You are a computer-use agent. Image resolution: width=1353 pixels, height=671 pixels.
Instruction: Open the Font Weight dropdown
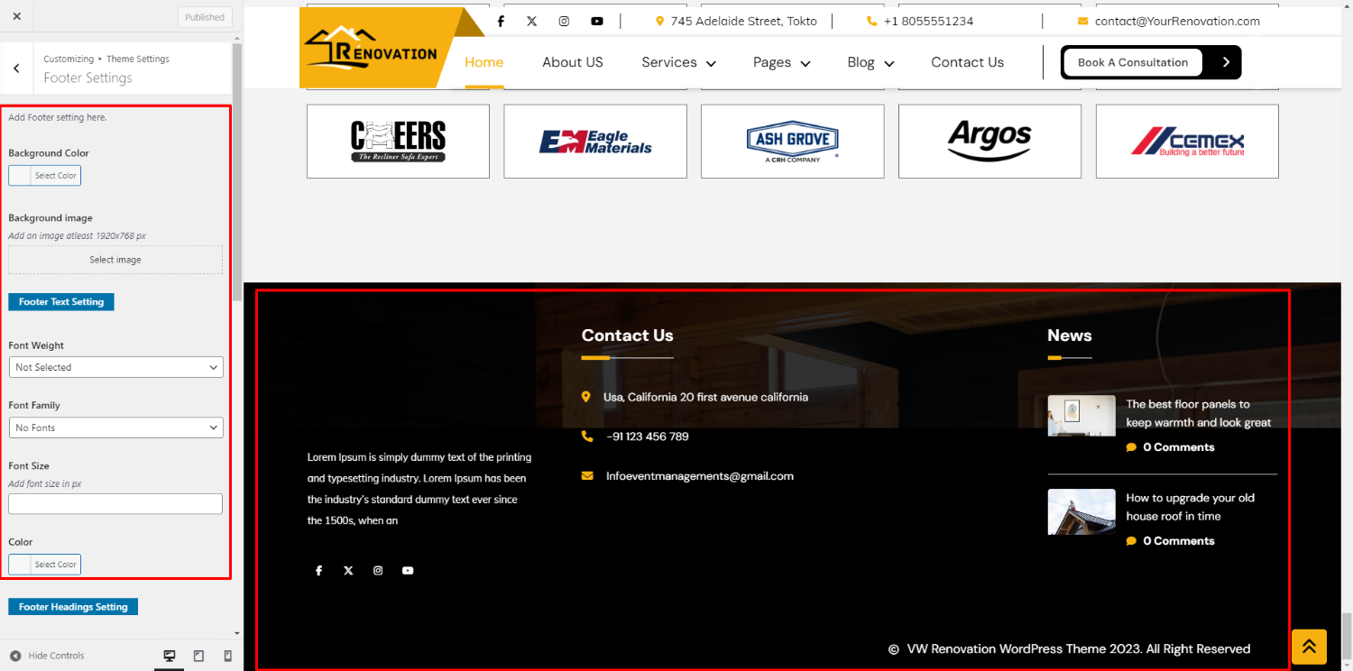coord(115,367)
